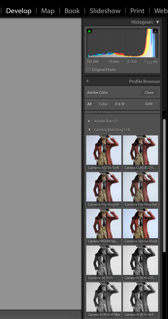Screen dimensions: 168x319
Task: Filter profiles by B & W
Action: [x=120, y=104]
